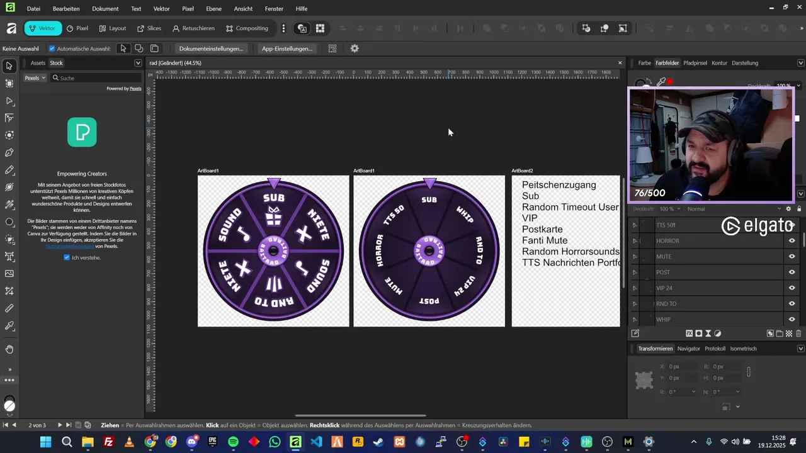This screenshot has width=806, height=453.
Task: Select the Place Image tool
Action: coord(9,274)
